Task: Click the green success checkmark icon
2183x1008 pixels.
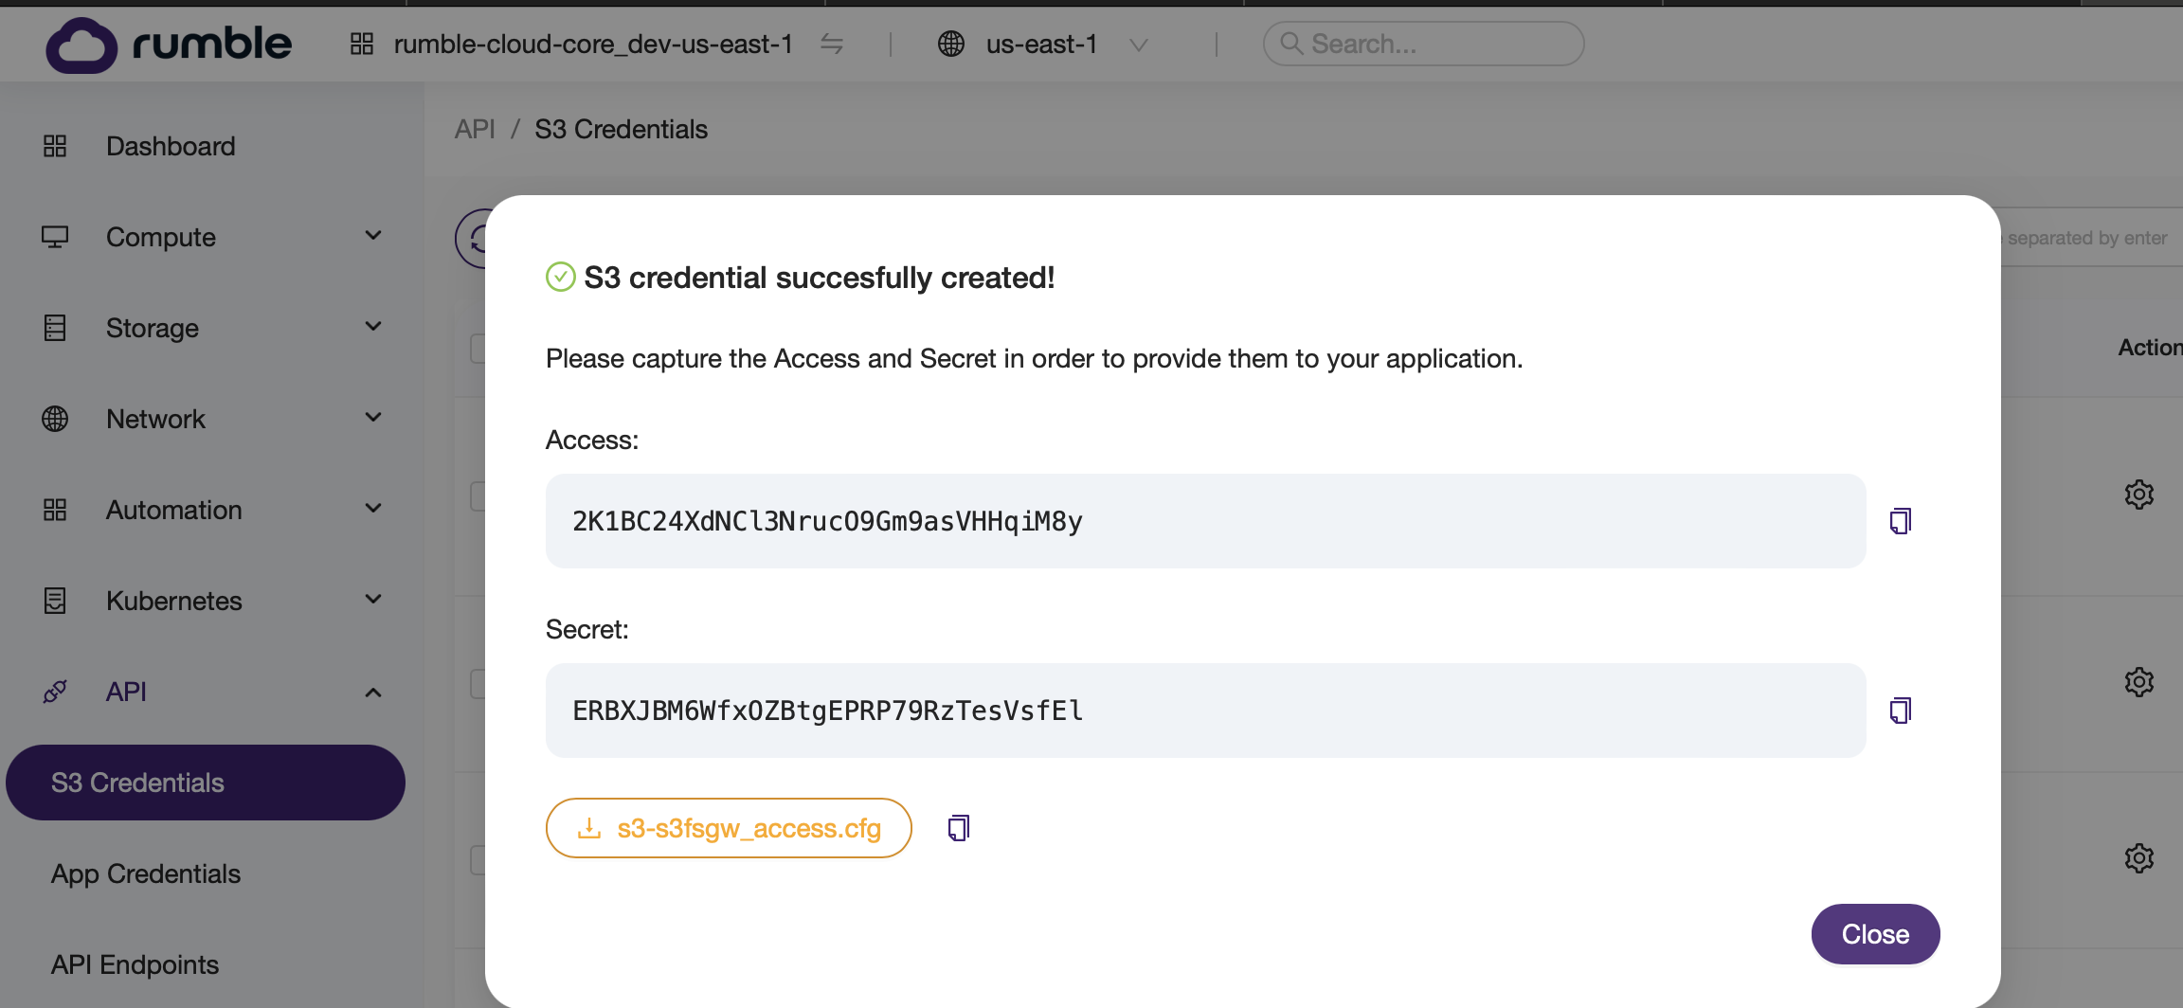Action: coord(561,278)
